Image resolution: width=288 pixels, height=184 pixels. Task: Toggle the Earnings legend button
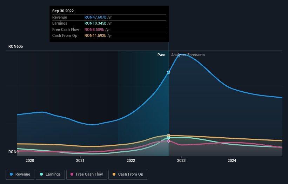pyautogui.click(x=50, y=175)
